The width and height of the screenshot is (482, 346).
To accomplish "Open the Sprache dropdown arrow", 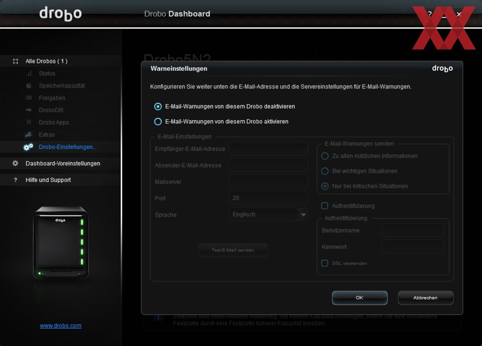I will coord(303,215).
